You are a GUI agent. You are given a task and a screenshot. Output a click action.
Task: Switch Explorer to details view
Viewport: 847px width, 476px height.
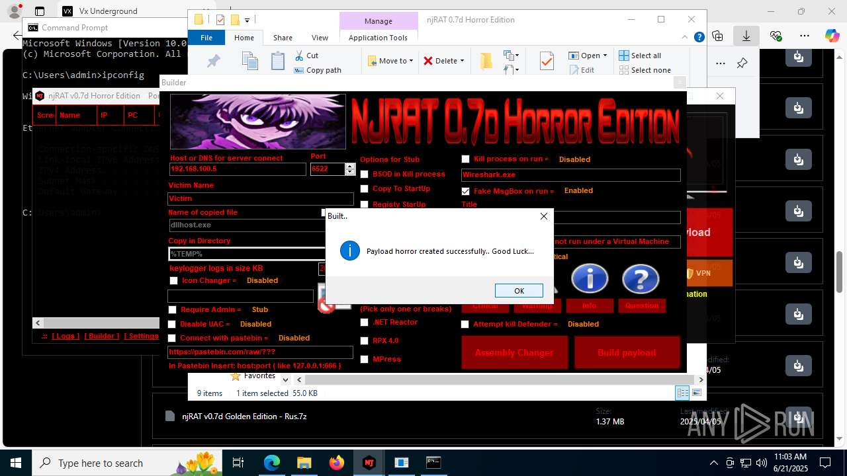click(x=682, y=393)
